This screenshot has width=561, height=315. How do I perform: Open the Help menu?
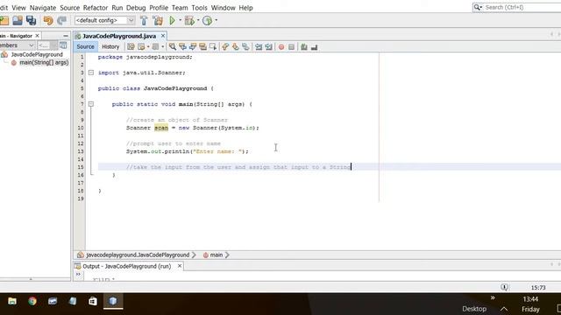coord(245,8)
